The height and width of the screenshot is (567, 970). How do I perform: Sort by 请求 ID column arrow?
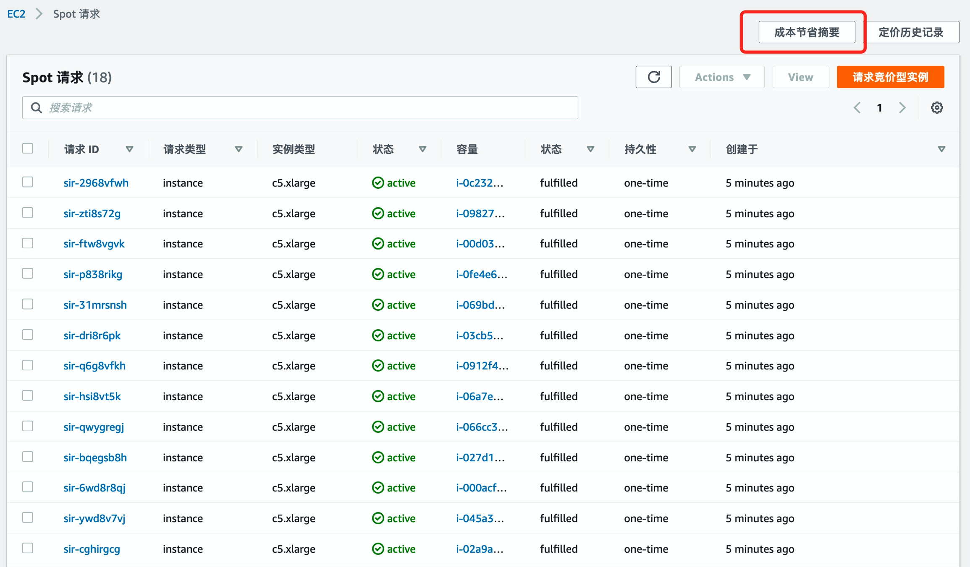[129, 149]
